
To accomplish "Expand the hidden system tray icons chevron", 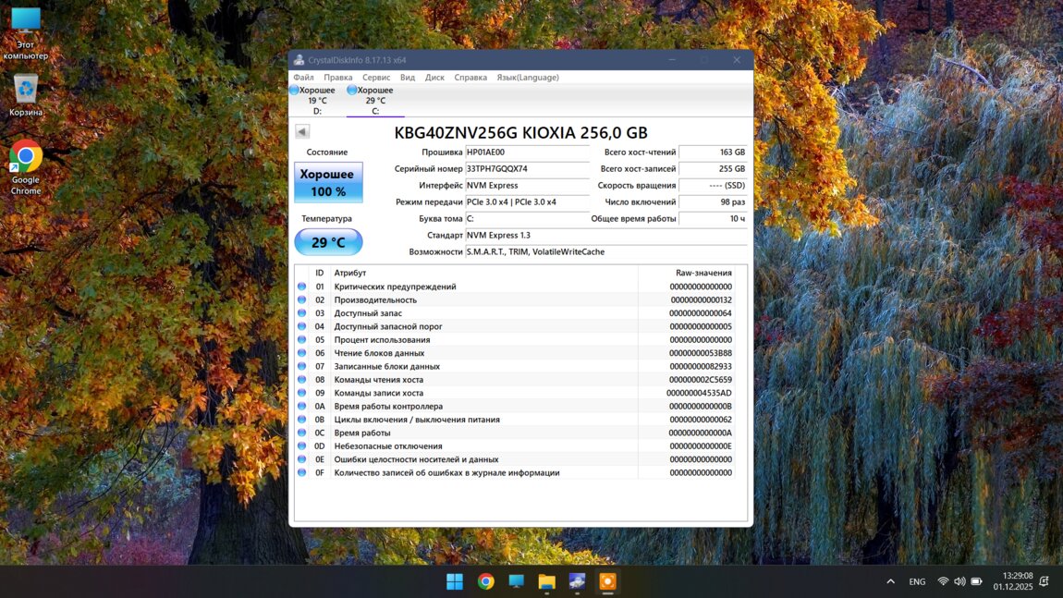I will coord(890,581).
